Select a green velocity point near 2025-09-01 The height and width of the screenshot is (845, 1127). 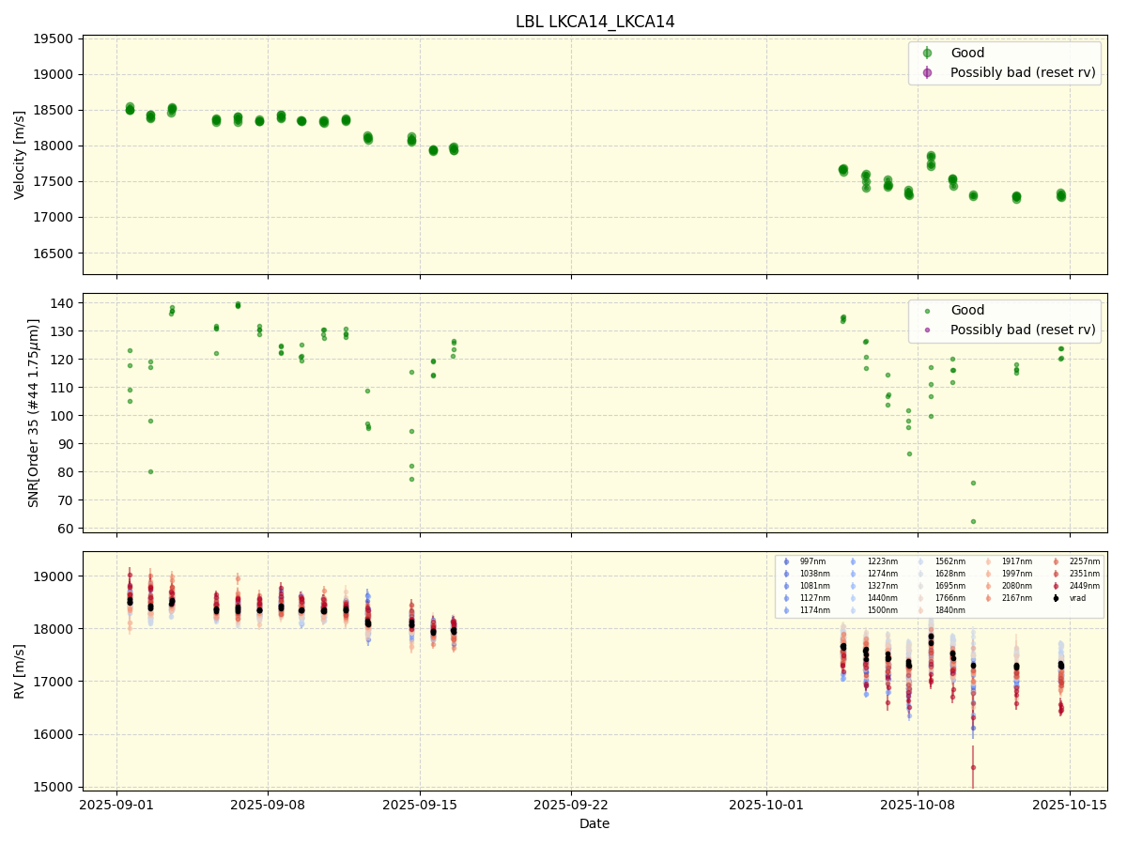tap(130, 108)
